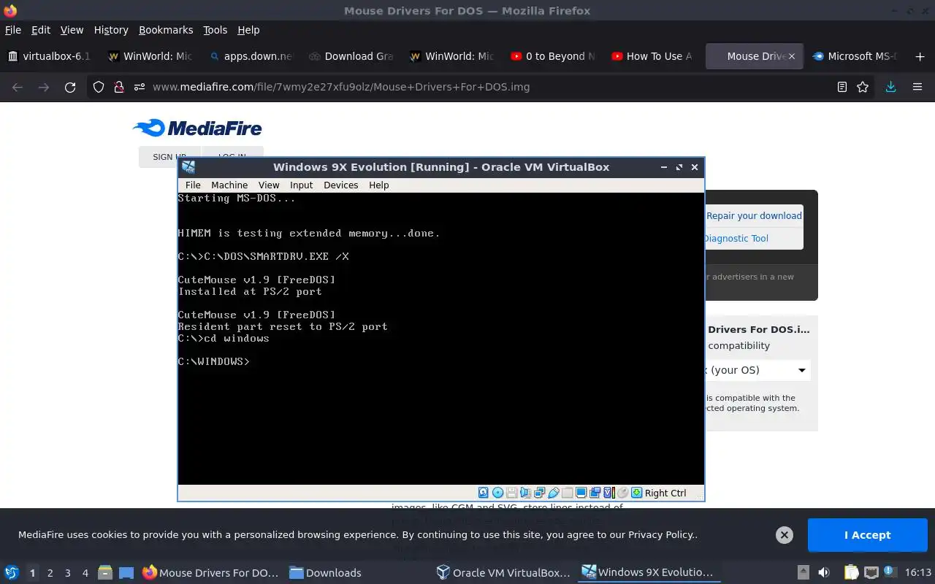Open the Firefox History menu
The height and width of the screenshot is (584, 935).
click(111, 30)
